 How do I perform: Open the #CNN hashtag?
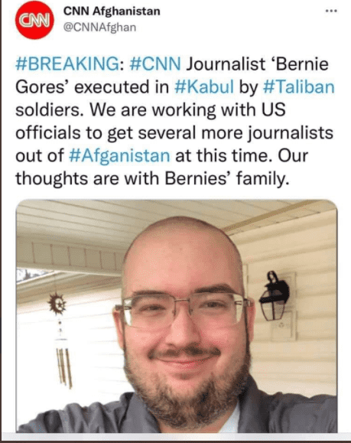[x=155, y=64]
